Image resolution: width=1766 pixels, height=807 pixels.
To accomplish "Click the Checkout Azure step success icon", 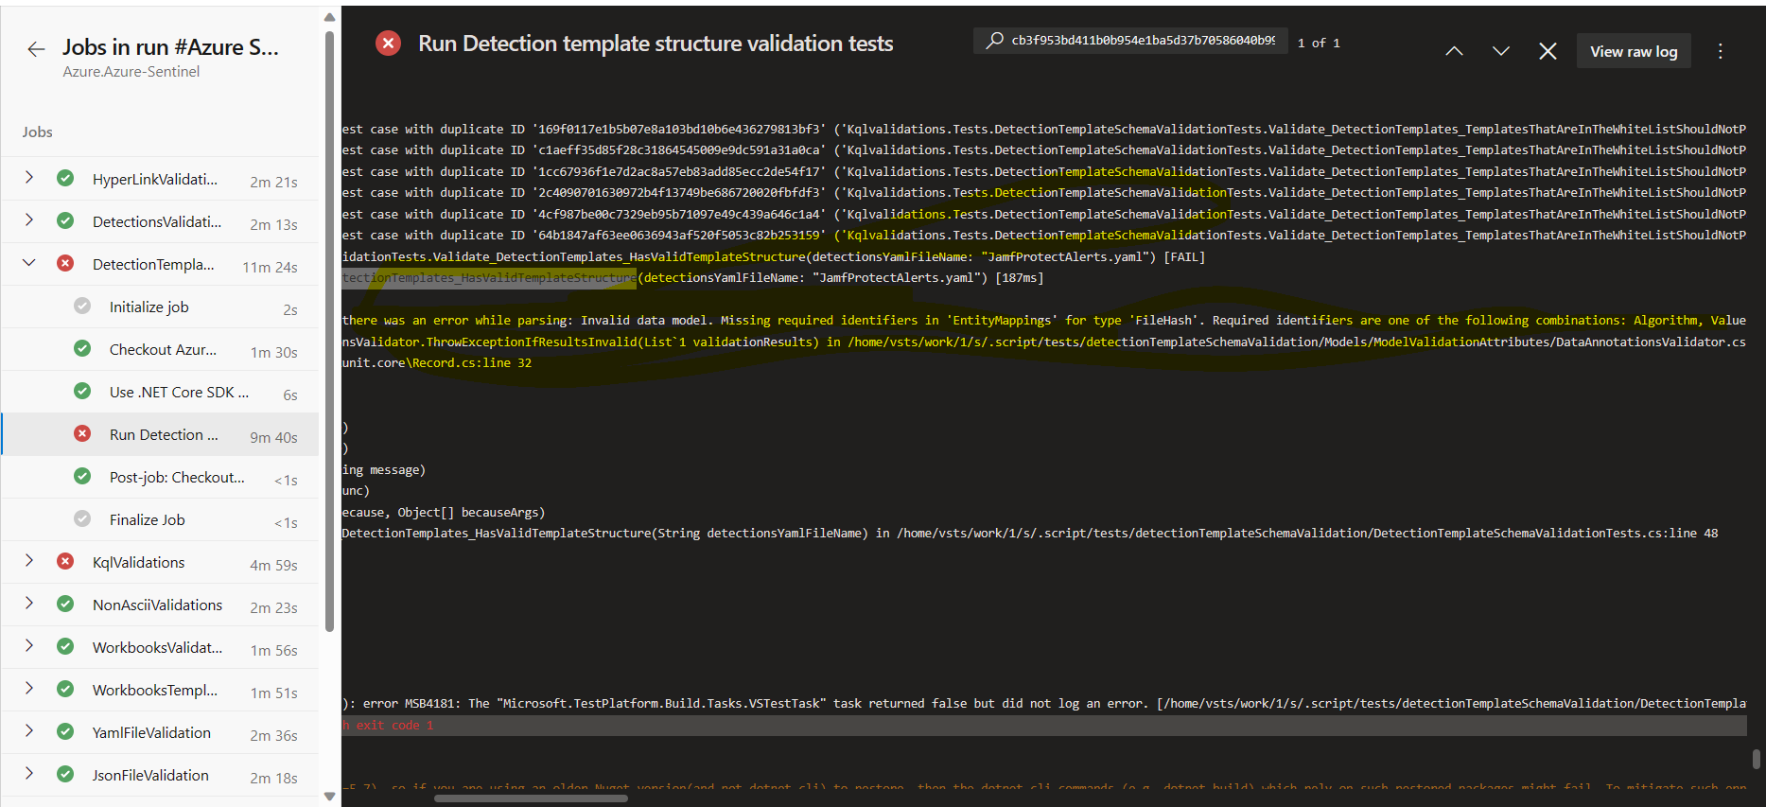I will [x=82, y=348].
